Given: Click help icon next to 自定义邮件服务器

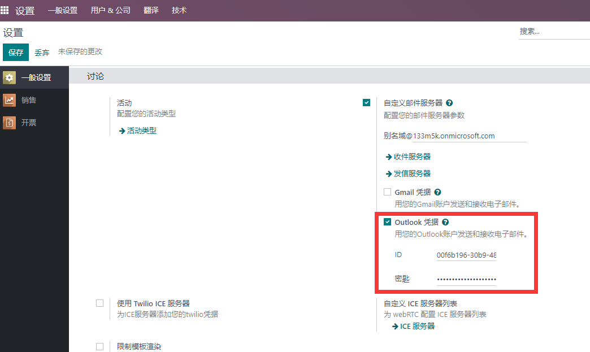Looking at the screenshot, I should click(449, 103).
